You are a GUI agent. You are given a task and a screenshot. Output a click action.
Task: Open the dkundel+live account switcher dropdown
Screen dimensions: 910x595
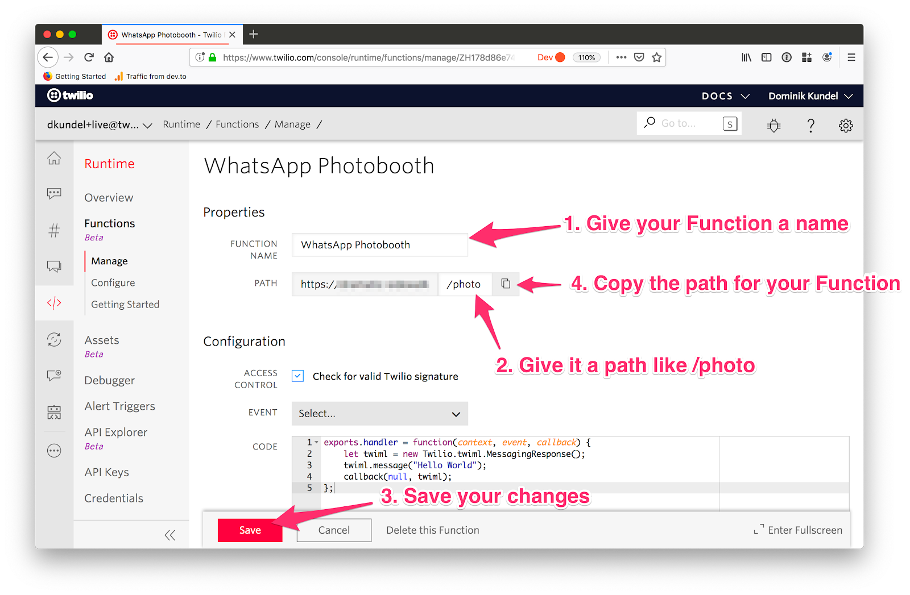100,125
